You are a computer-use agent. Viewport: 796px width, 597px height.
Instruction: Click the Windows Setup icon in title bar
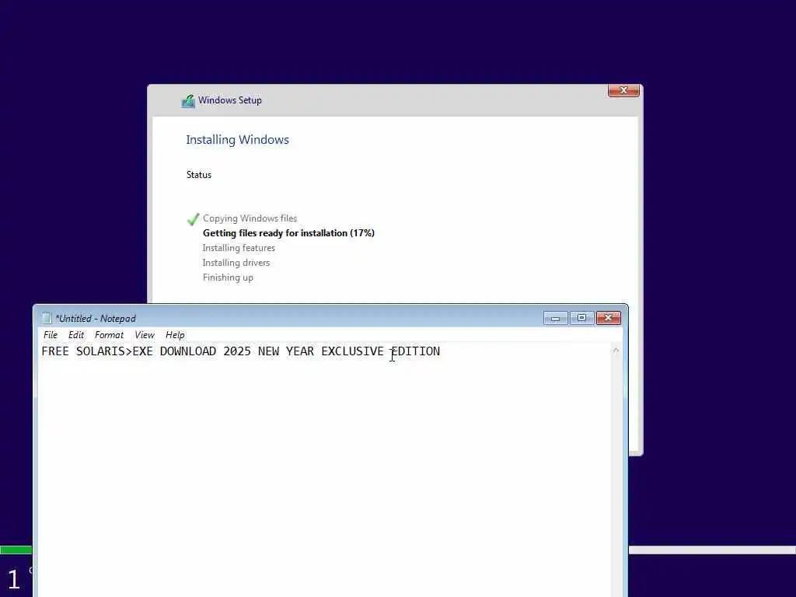(x=188, y=101)
